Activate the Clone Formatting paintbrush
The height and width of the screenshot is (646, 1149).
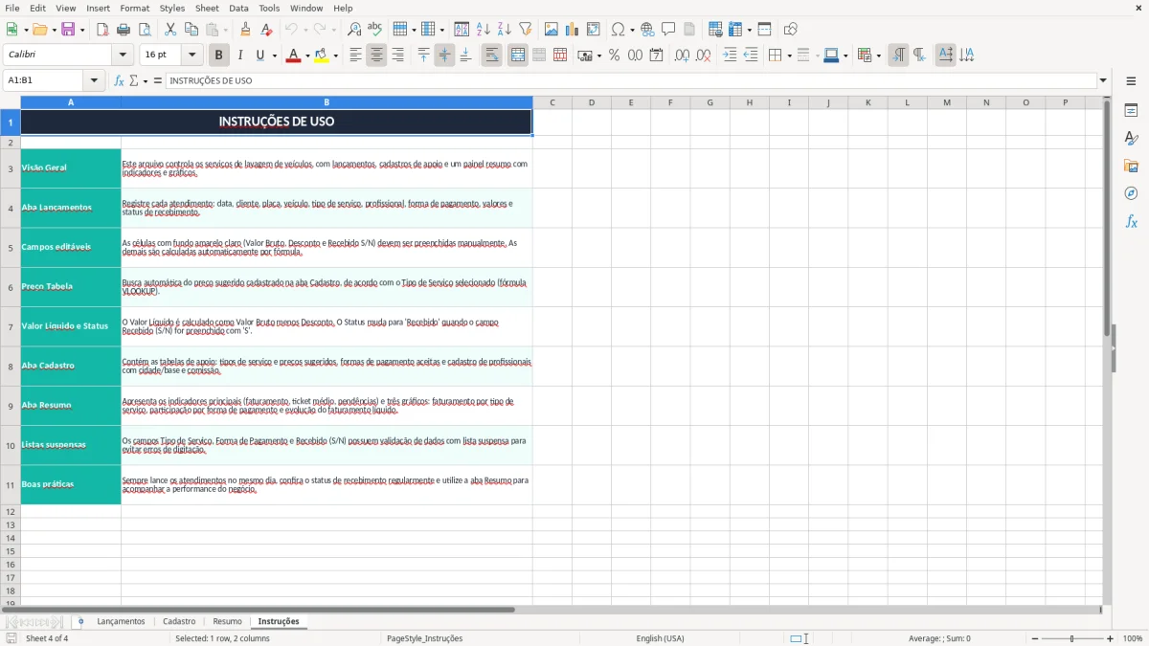[245, 30]
